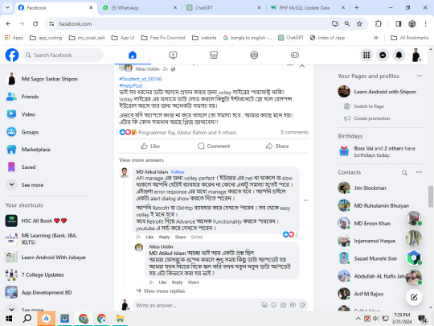
Task: Open options for MD Atikul Islam comment
Action: [x=305, y=200]
